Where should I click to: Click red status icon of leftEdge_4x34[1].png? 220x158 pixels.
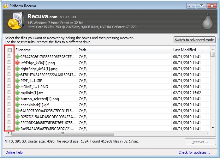17,63
